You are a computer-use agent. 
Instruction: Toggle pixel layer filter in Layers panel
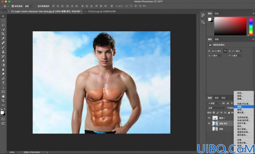[x=224, y=103]
